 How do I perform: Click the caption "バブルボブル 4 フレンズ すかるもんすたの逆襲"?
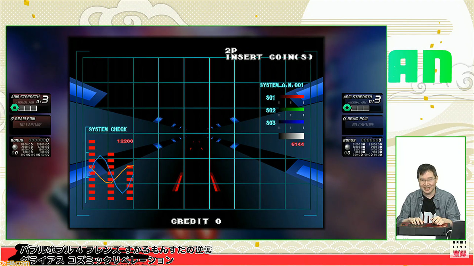116,250
